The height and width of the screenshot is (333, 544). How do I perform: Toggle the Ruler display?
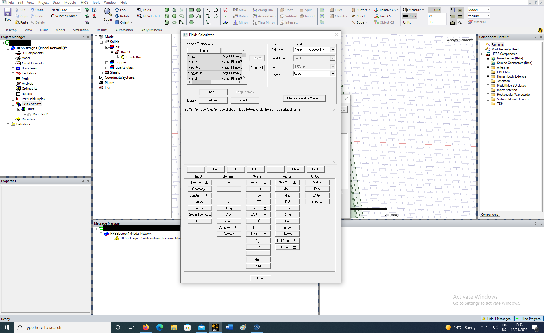pos(410,16)
